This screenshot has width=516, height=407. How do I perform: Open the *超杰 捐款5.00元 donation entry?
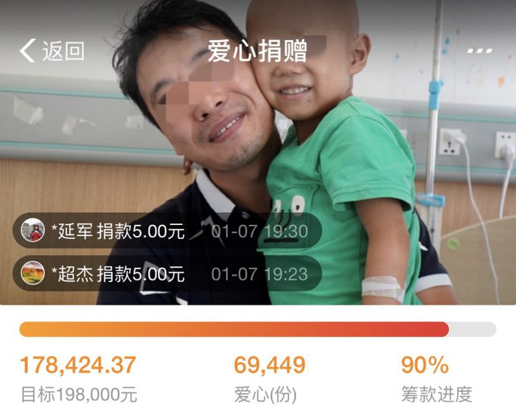[x=167, y=274]
